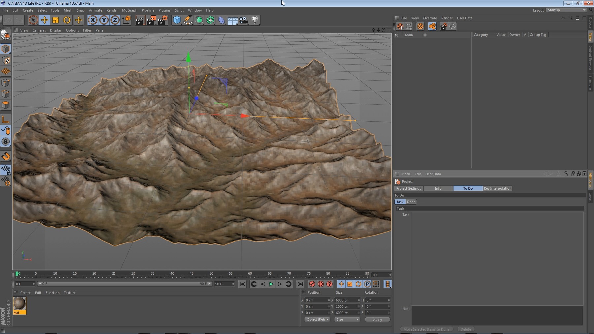Toggle the Y axis lock

click(x=104, y=20)
